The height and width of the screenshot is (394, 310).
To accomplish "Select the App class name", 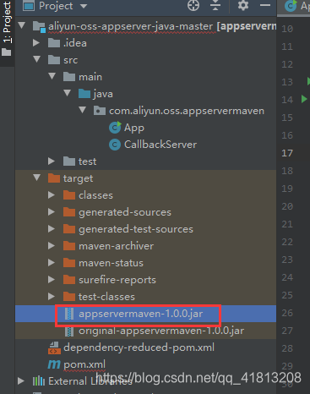I will click(134, 128).
